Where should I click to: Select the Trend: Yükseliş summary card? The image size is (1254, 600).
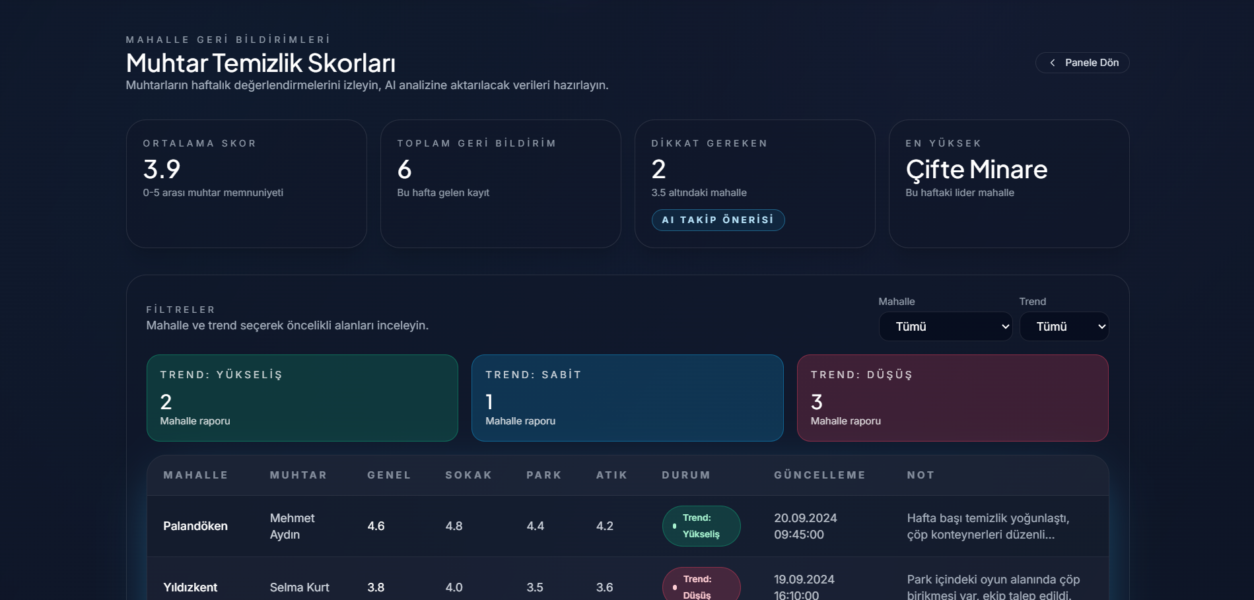(302, 398)
